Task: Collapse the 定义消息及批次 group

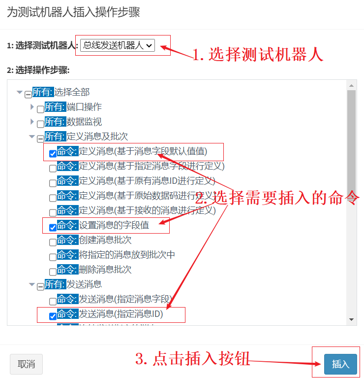Action: pyautogui.click(x=31, y=137)
